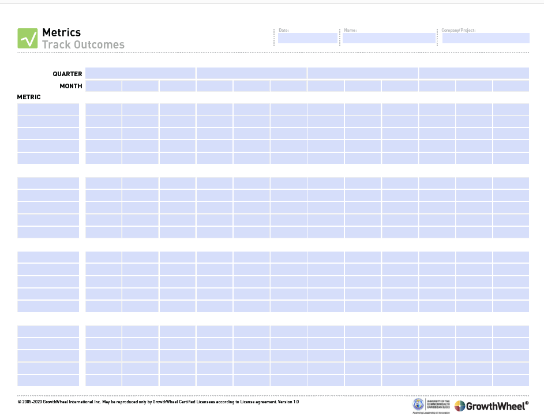
Task: Click the third Quarter header field
Action: click(362, 73)
